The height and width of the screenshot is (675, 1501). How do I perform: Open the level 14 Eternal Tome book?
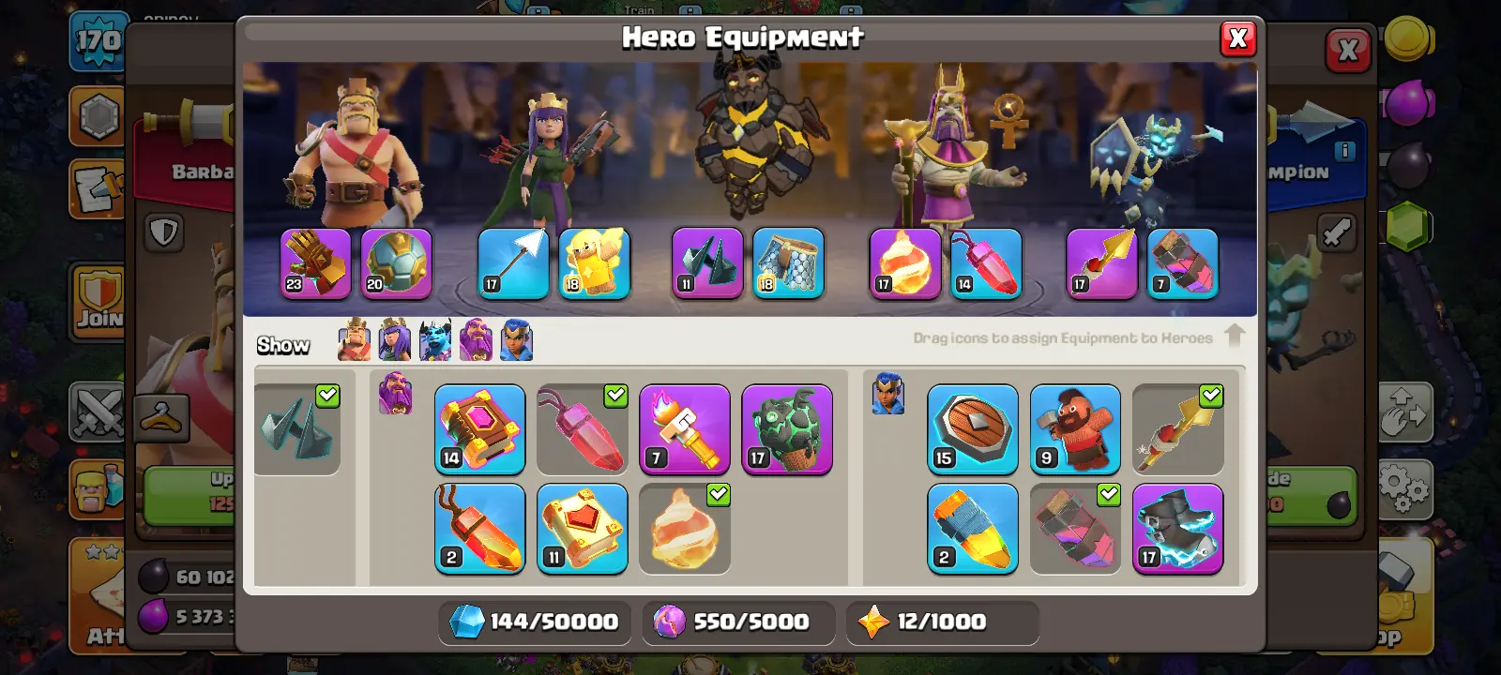(479, 428)
